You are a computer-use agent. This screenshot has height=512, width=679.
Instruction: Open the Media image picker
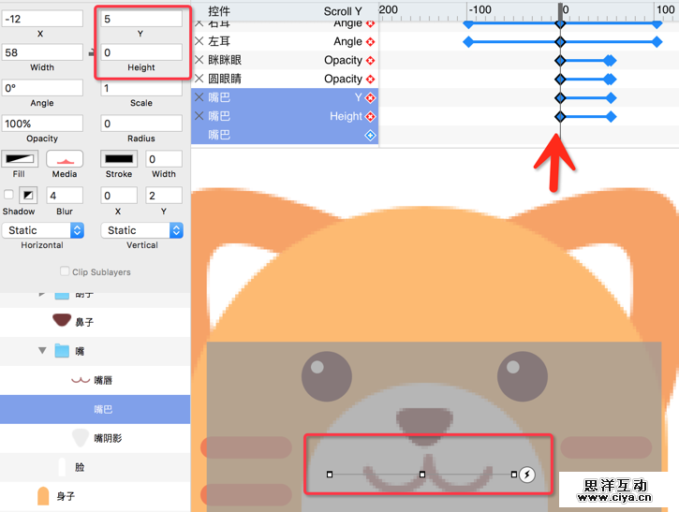tap(65, 160)
